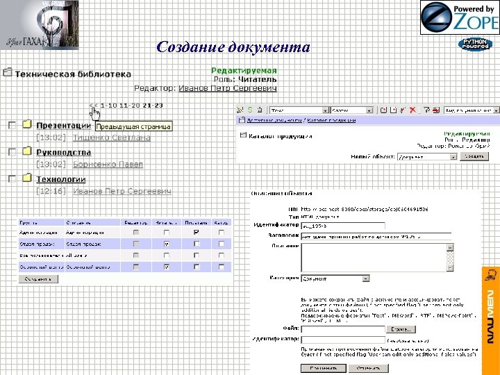
Task: Click the home toolbar icon before Тема dropdown
Action: point(260,110)
